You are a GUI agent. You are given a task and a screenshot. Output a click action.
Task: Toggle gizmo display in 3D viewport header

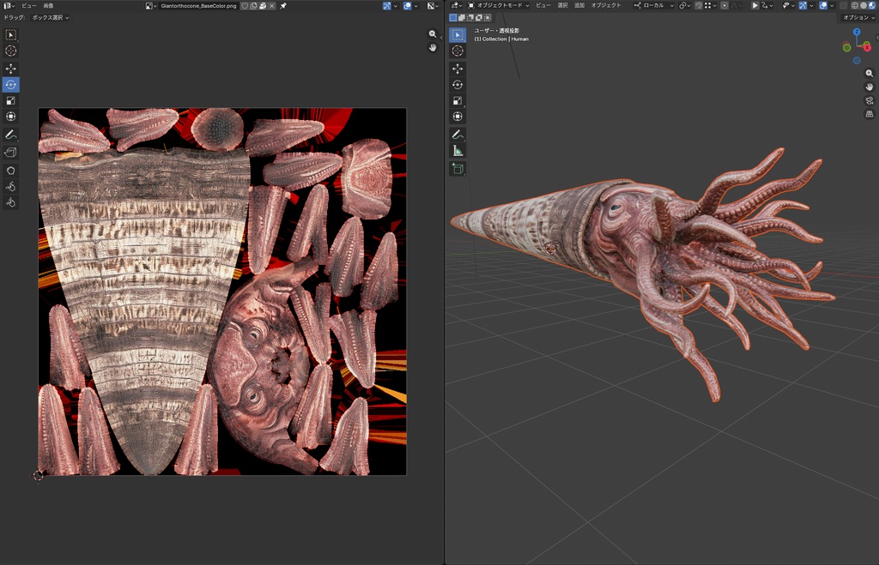803,6
